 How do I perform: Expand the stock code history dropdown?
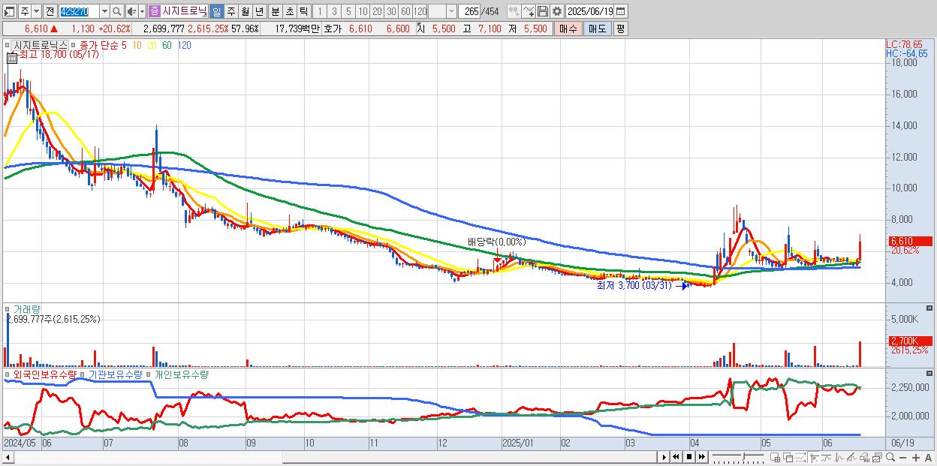(104, 11)
